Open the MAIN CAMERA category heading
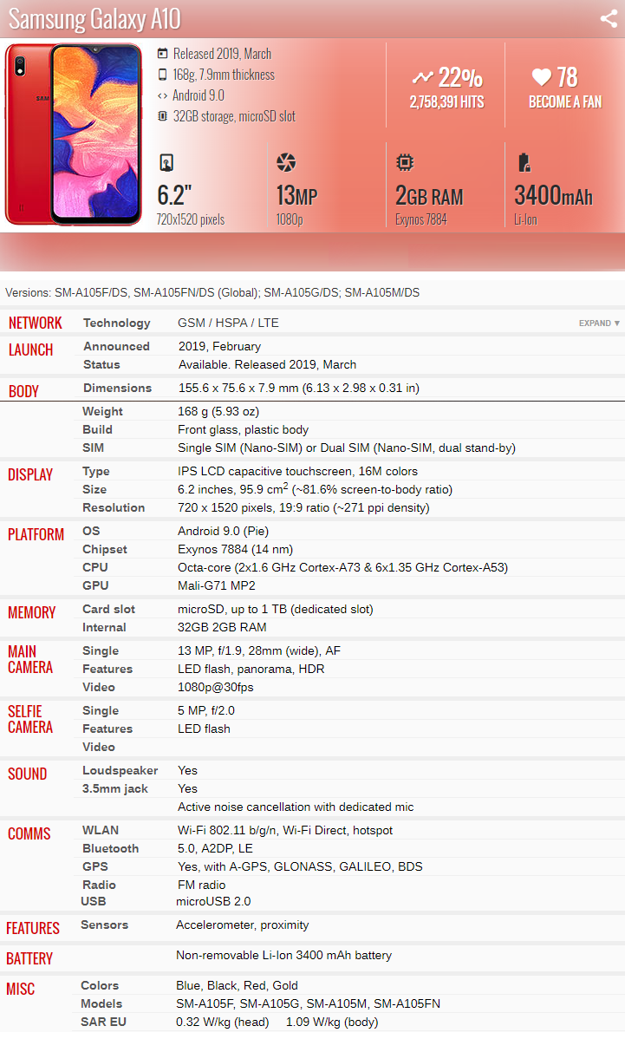Image resolution: width=625 pixels, height=1039 pixels. pyautogui.click(x=29, y=659)
